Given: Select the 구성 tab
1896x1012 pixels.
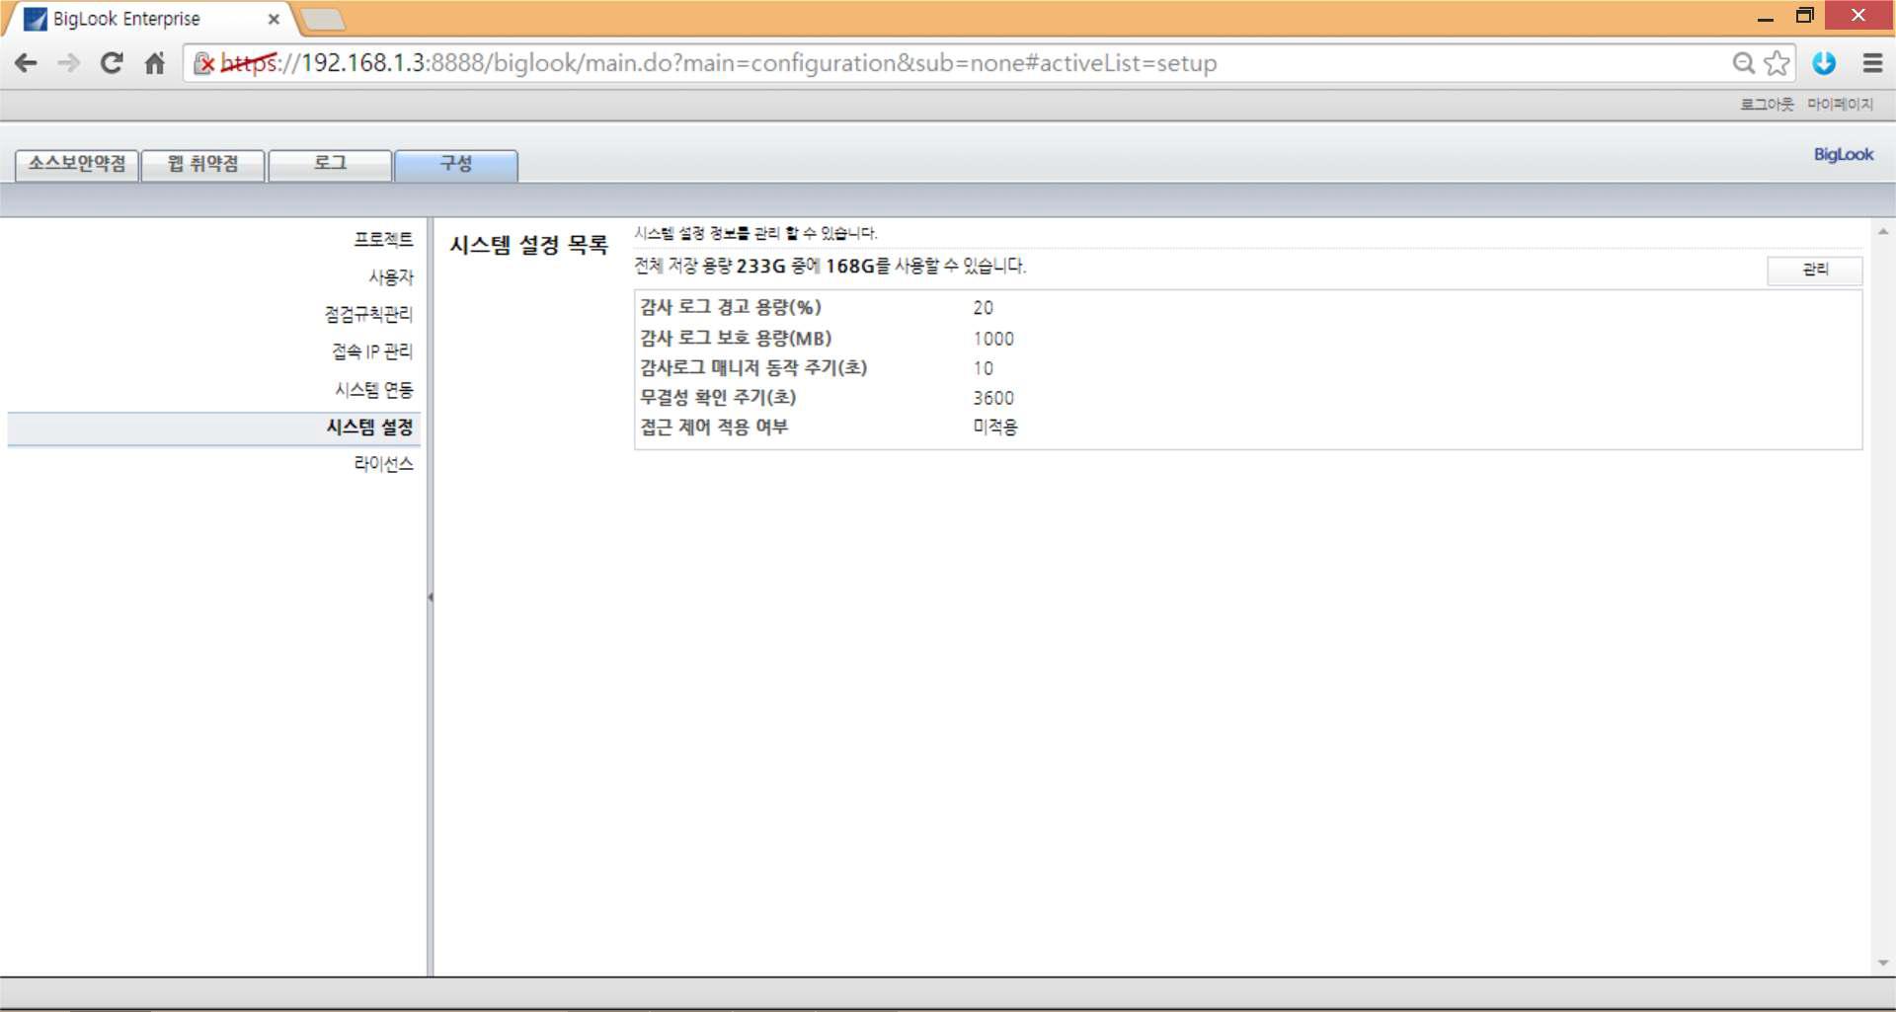Looking at the screenshot, I should coord(456,164).
